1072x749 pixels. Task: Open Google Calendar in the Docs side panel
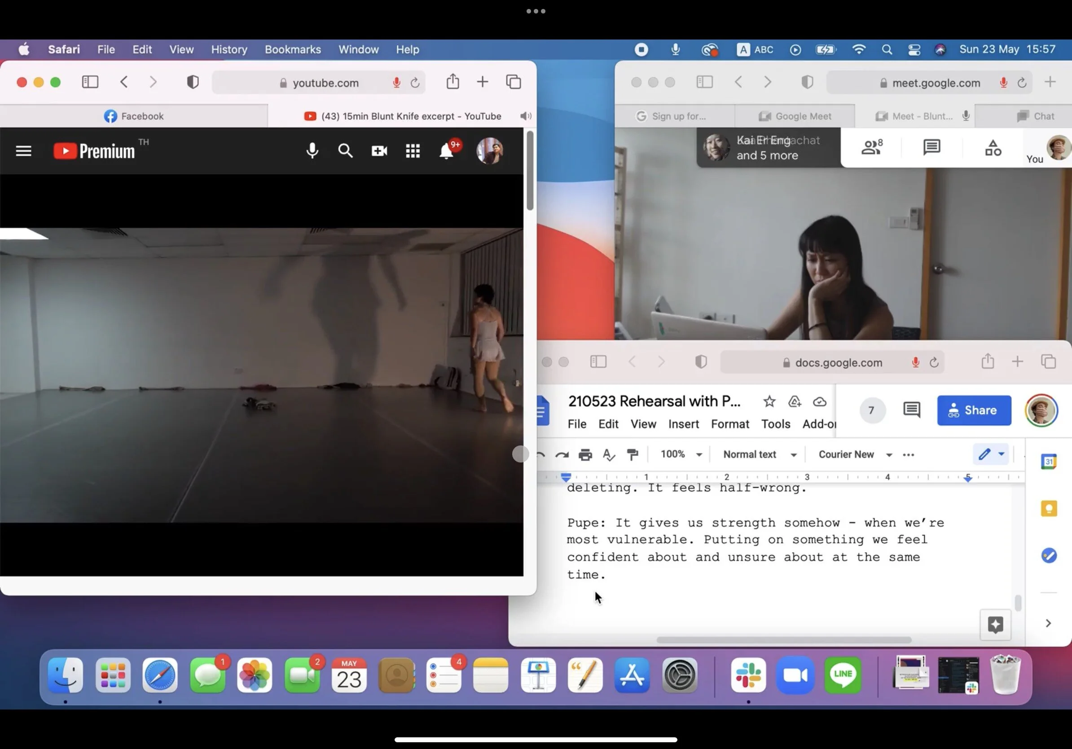1049,461
